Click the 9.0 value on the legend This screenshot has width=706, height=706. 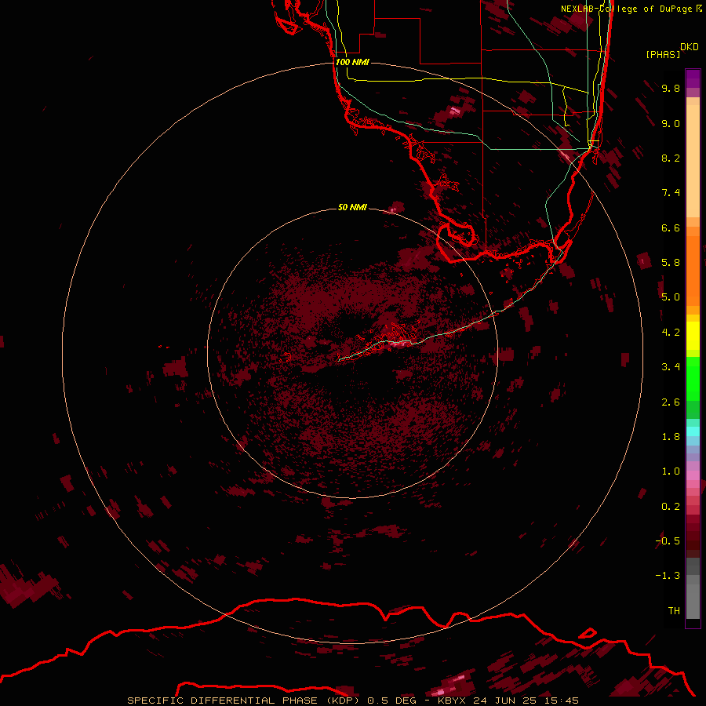pyautogui.click(x=671, y=123)
